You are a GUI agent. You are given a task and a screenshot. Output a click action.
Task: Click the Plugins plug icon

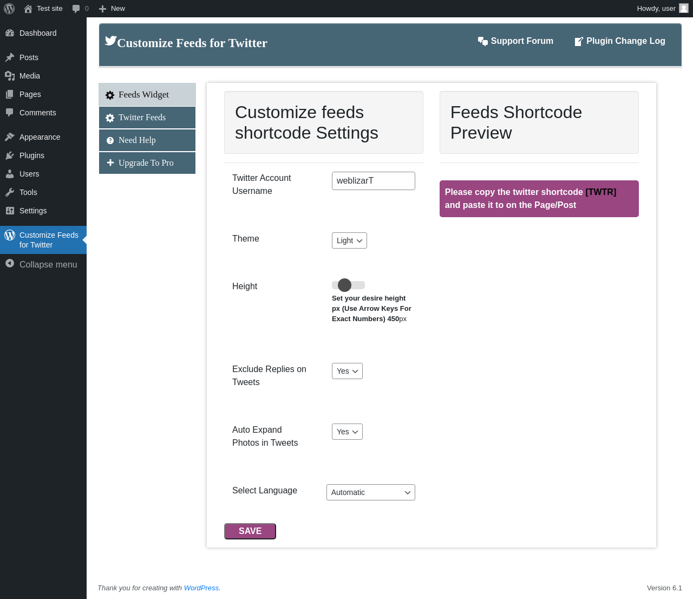pyautogui.click(x=10, y=155)
